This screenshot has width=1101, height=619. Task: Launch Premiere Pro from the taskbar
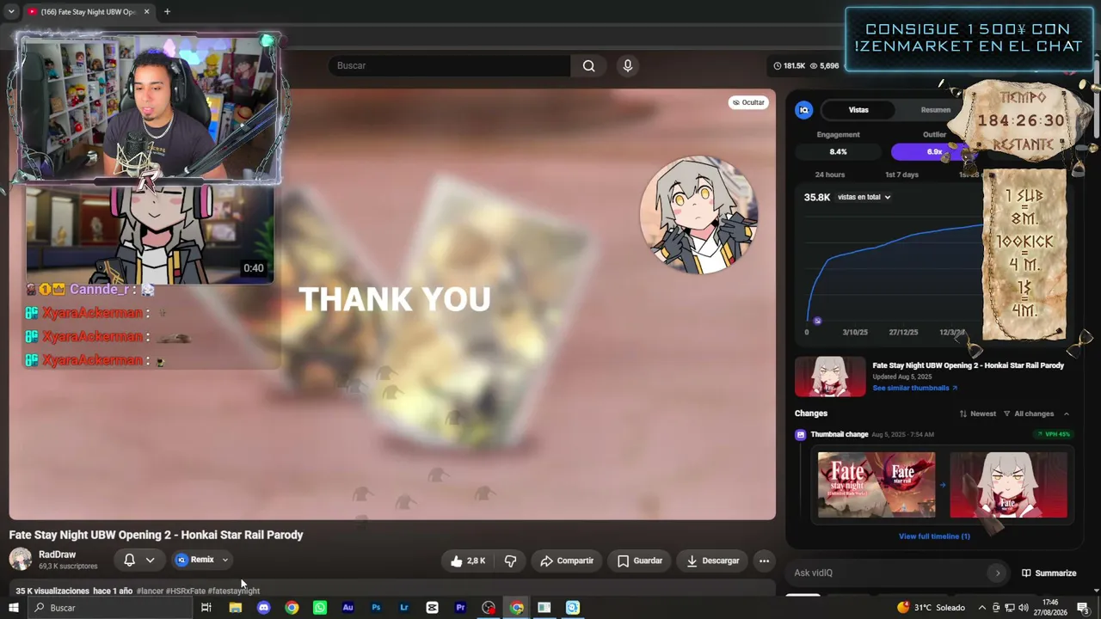pyautogui.click(x=460, y=608)
